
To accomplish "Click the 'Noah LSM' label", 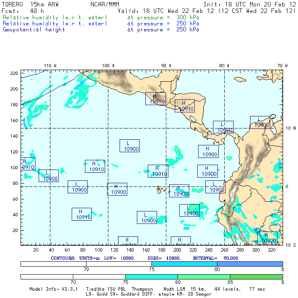I will [174, 289].
